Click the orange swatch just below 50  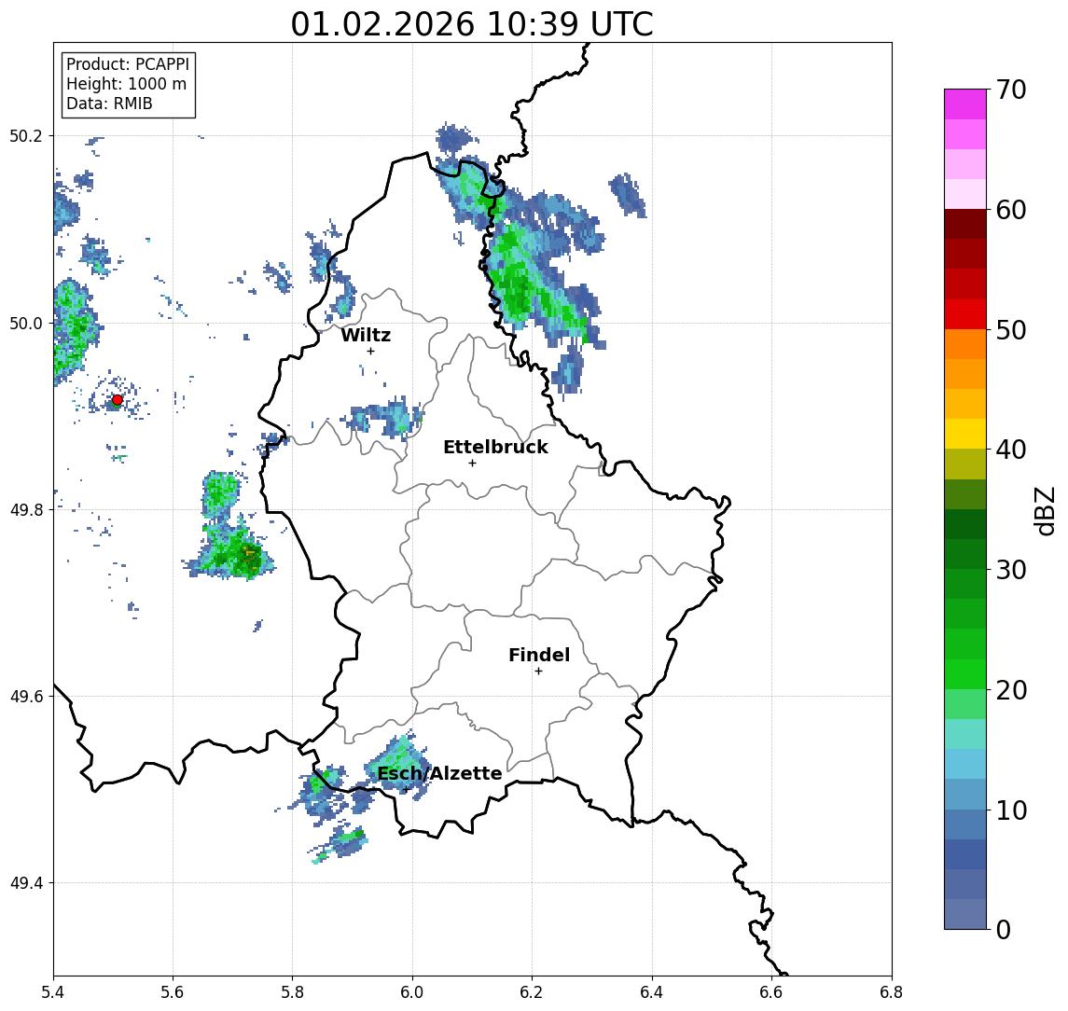click(965, 344)
